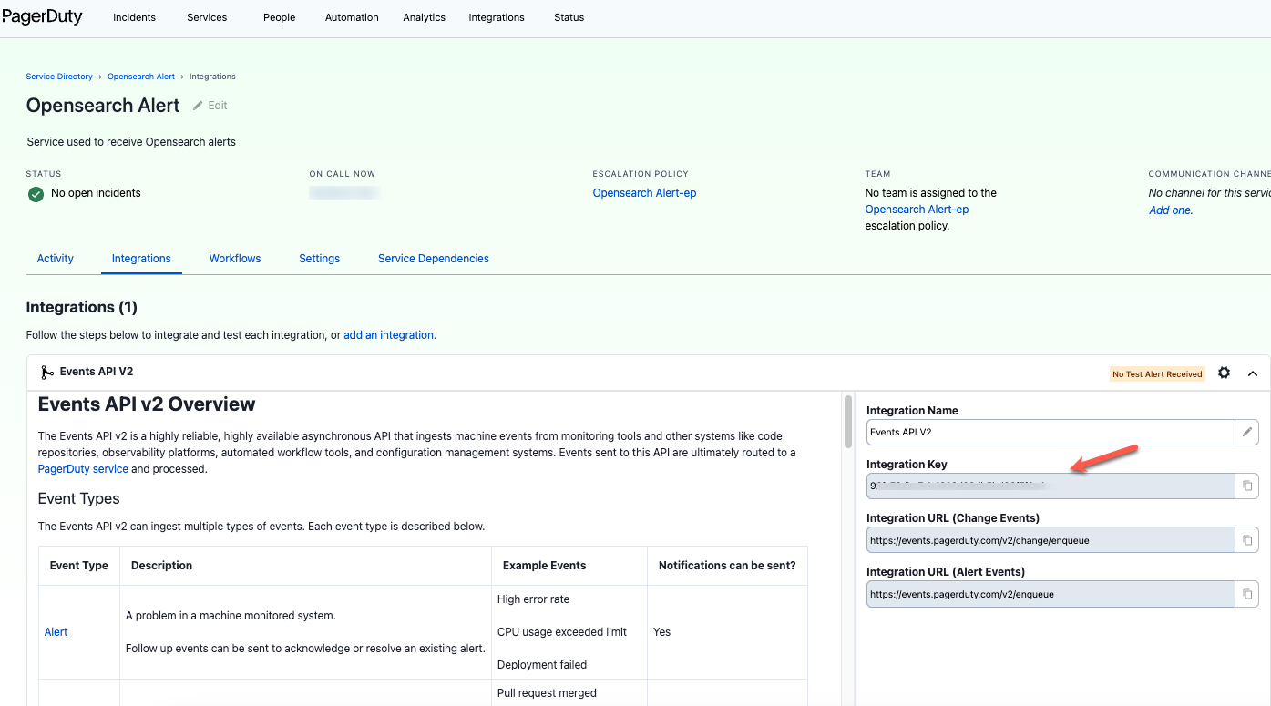Click the Integration Key field
Viewport: 1271px width, 706px height.
(x=1051, y=486)
